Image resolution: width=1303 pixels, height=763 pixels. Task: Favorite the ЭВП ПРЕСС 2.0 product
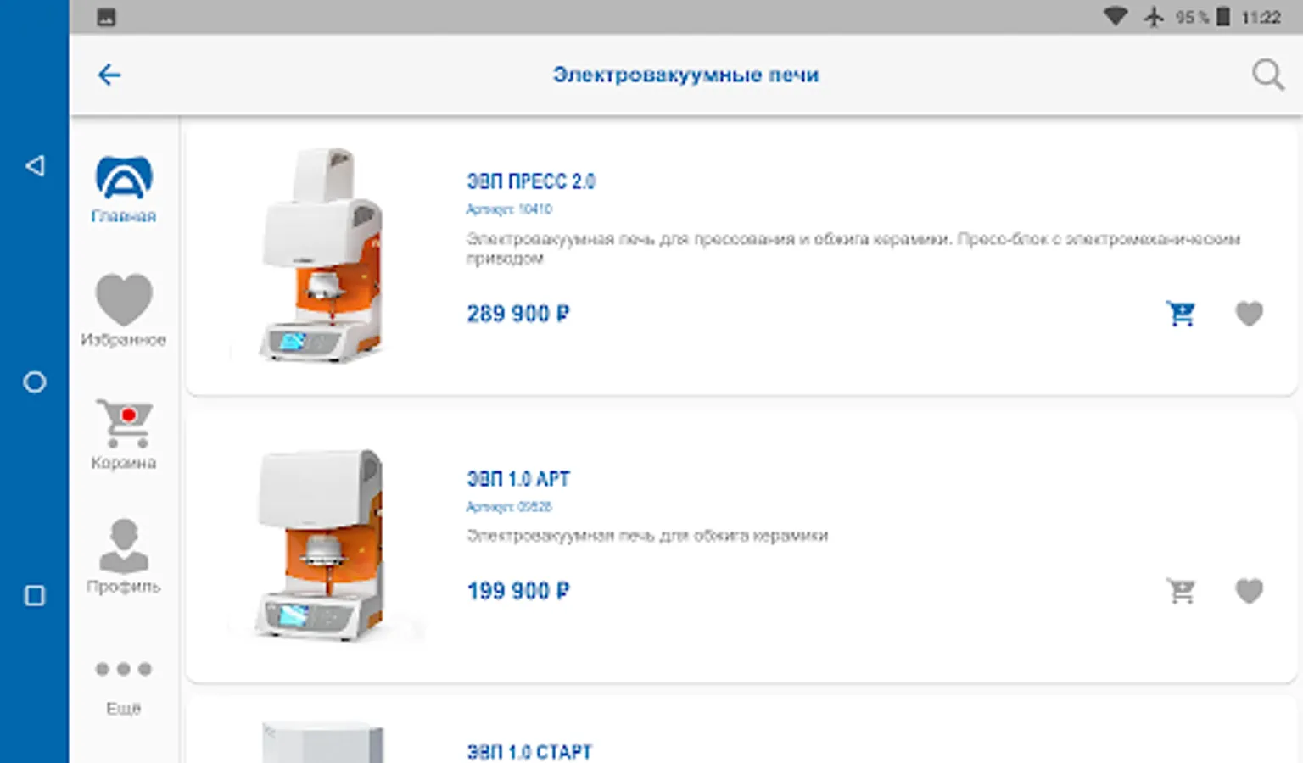point(1249,314)
